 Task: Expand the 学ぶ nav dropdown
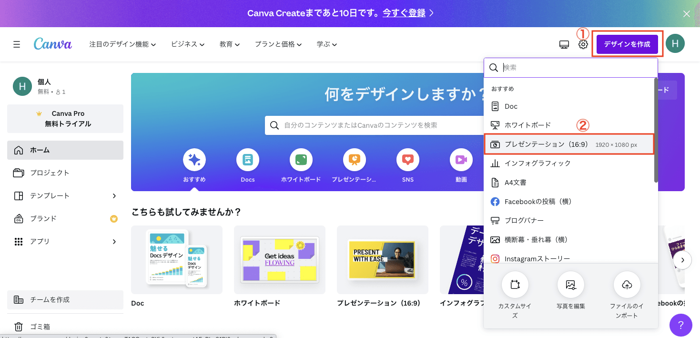(x=327, y=44)
